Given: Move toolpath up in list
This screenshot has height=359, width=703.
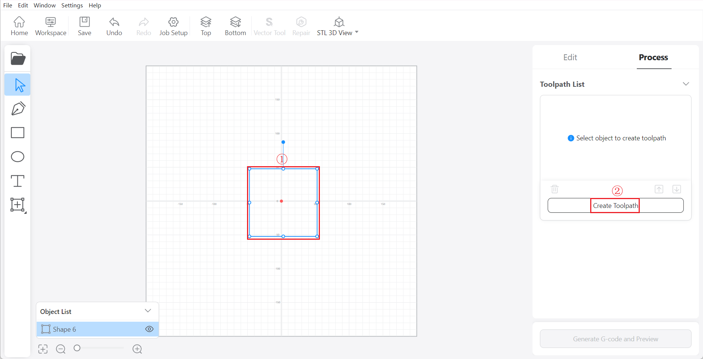Looking at the screenshot, I should click(x=659, y=189).
